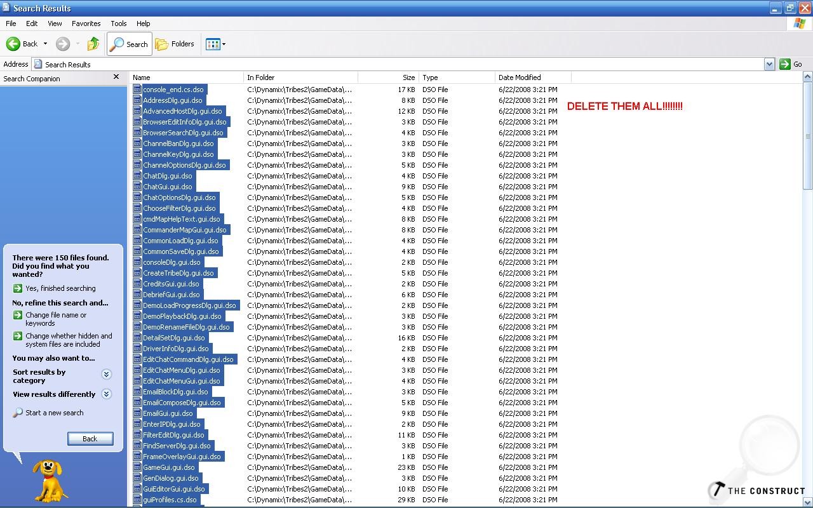Click ChooseFilterDlg.gui.dso file name
The height and width of the screenshot is (508, 813).
coord(179,208)
